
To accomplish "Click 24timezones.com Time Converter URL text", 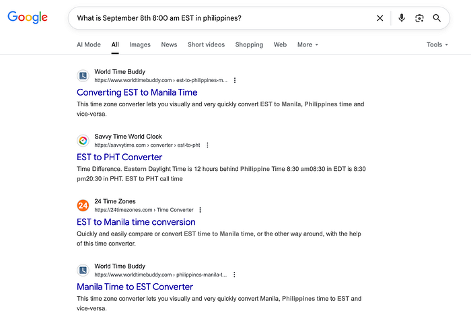I will coord(144,210).
